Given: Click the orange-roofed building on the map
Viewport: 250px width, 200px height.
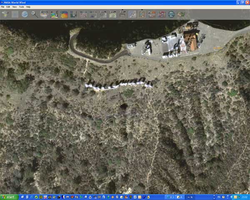Looking at the screenshot, I should pyautogui.click(x=191, y=40).
